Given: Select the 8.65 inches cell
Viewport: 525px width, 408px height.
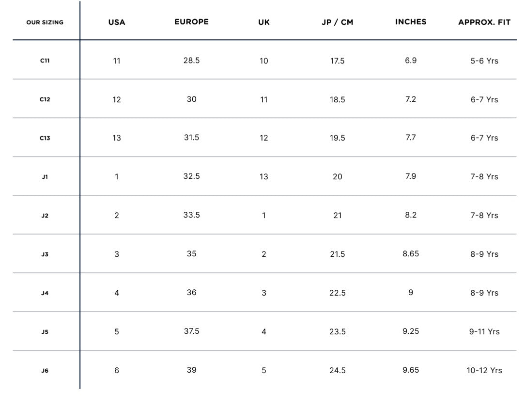Looking at the screenshot, I should [411, 254].
